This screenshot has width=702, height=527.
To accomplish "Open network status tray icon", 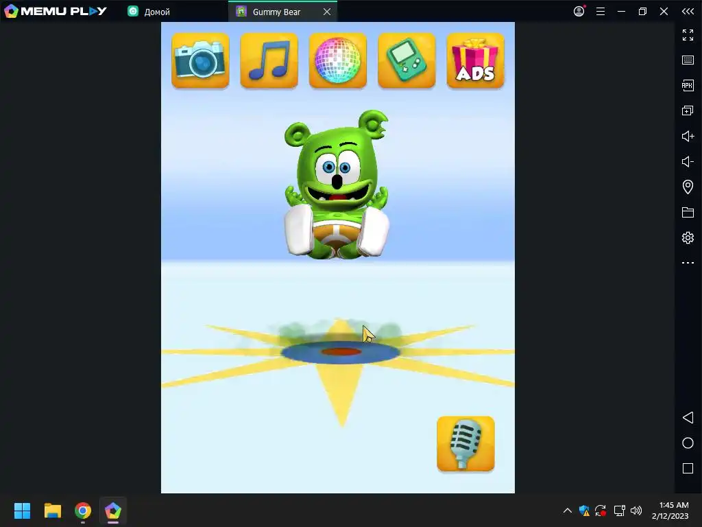I will (x=619, y=511).
